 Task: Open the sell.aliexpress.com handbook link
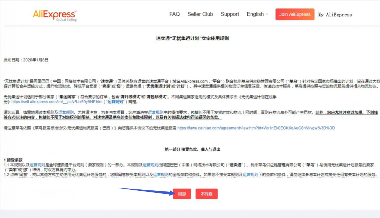(57, 102)
